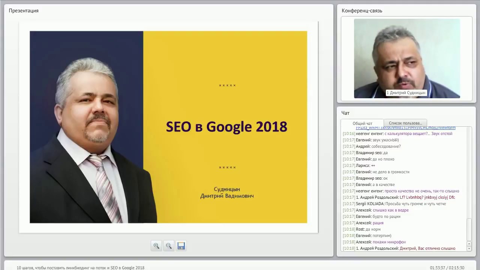Click the Презентация panel title
Image resolution: width=480 pixels, height=270 pixels.
tap(24, 10)
